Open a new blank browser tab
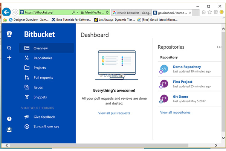 (x=196, y=13)
